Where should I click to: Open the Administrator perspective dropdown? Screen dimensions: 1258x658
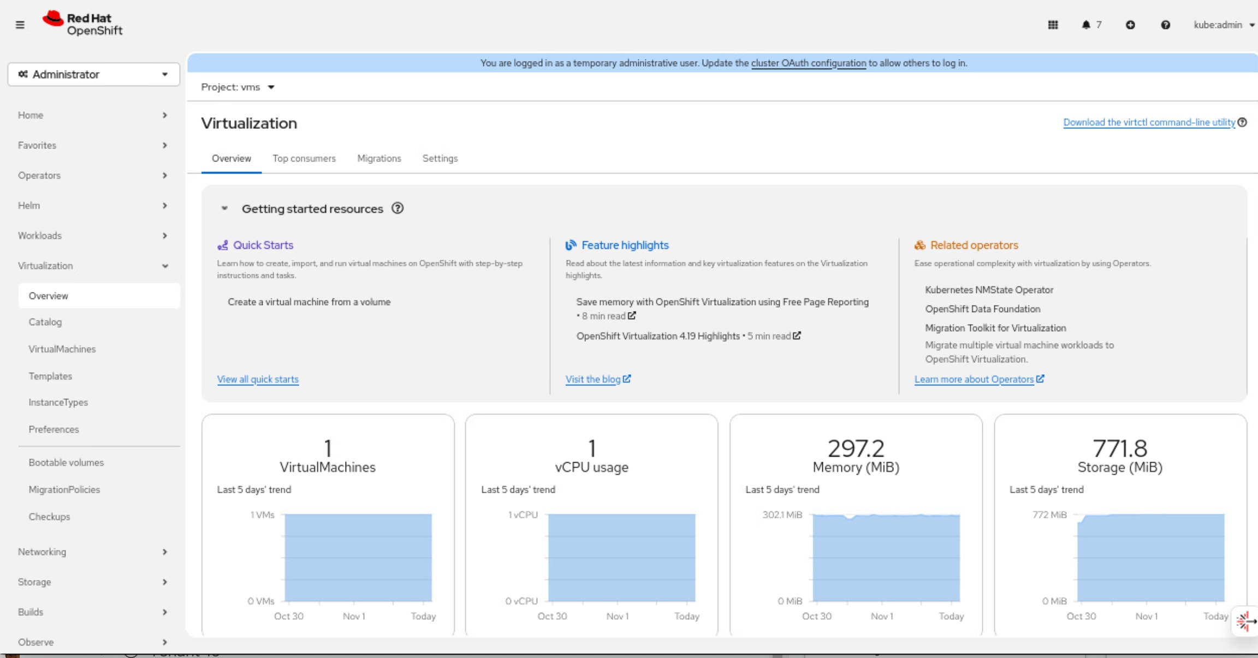[x=93, y=74]
